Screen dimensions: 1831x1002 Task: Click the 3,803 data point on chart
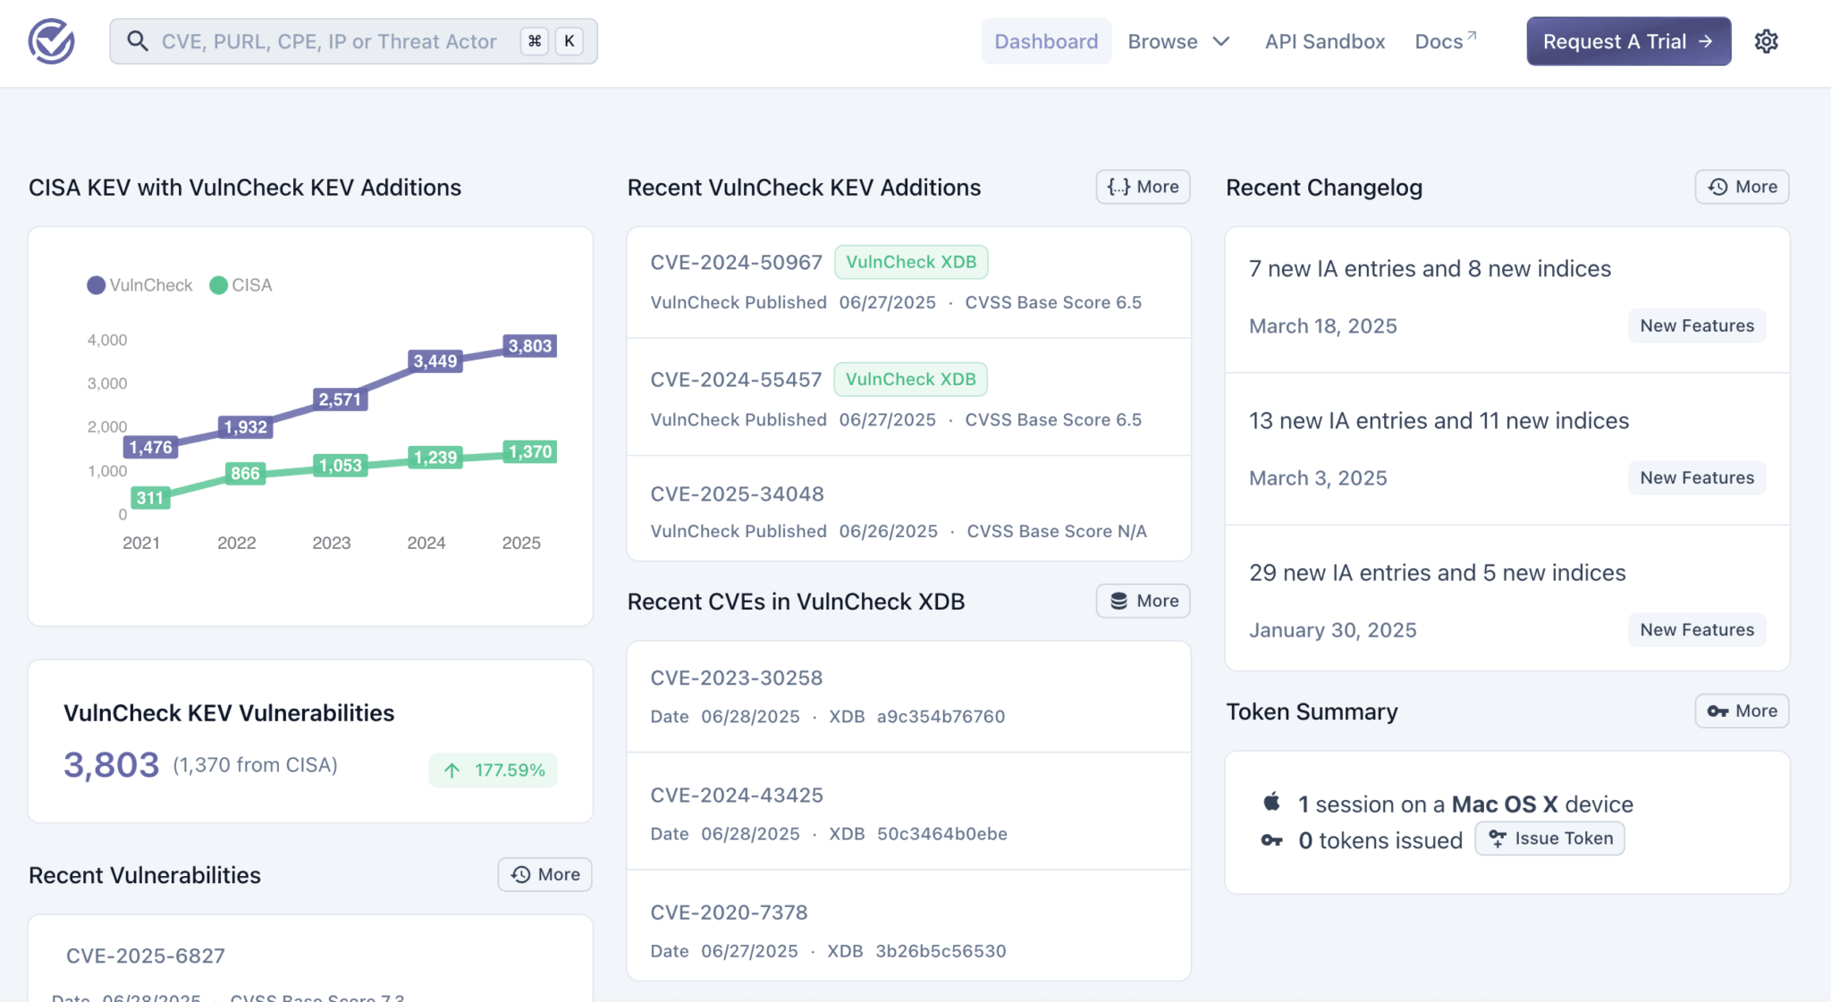pyautogui.click(x=529, y=346)
